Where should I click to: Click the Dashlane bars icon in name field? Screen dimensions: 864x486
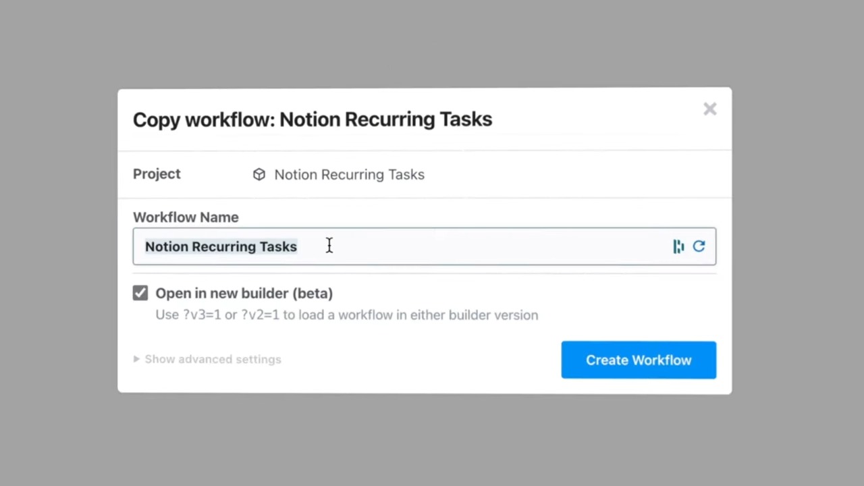[x=678, y=246]
